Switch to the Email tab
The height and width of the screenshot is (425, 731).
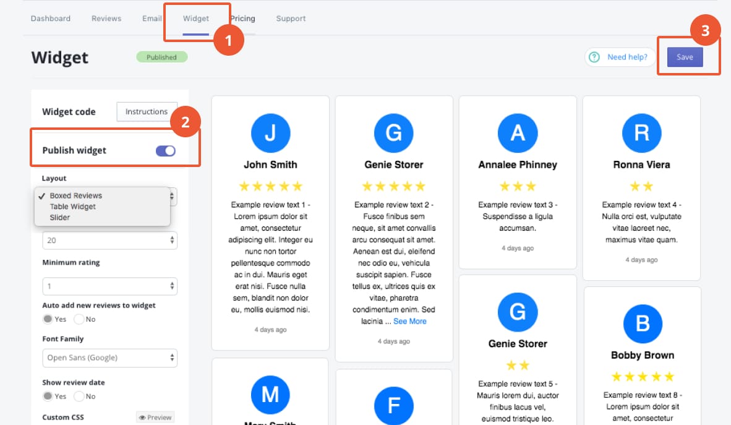pyautogui.click(x=152, y=19)
